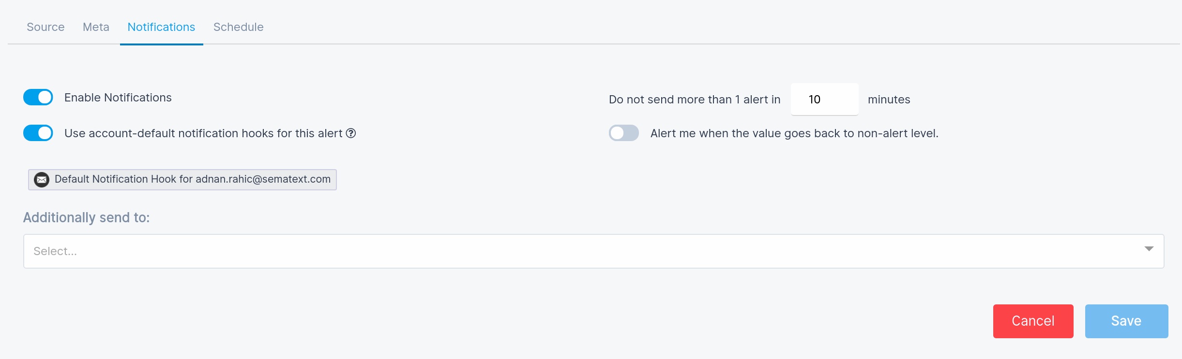Click the help question-mark icon beside account-default hooks
Image resolution: width=1182 pixels, height=359 pixels.
tap(351, 133)
